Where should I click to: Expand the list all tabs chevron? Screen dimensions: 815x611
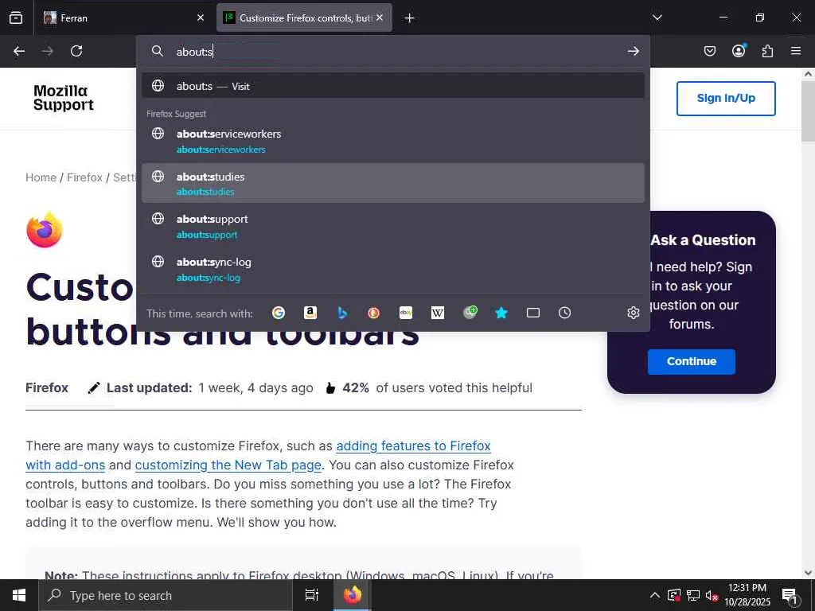click(657, 18)
